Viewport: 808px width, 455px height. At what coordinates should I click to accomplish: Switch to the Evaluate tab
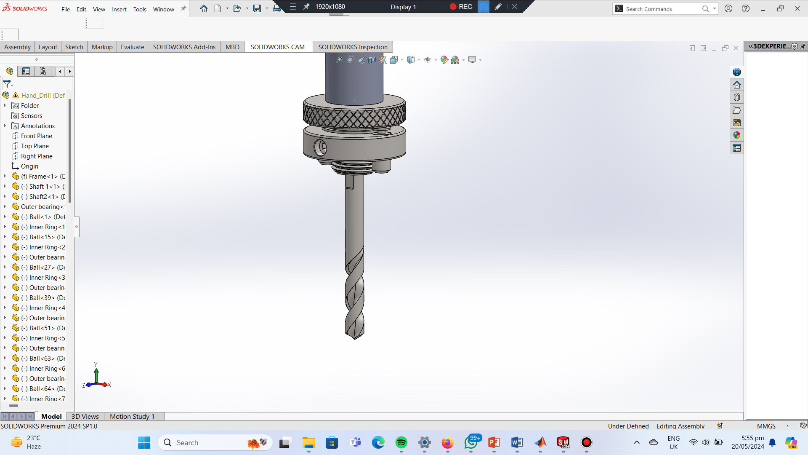pyautogui.click(x=132, y=47)
